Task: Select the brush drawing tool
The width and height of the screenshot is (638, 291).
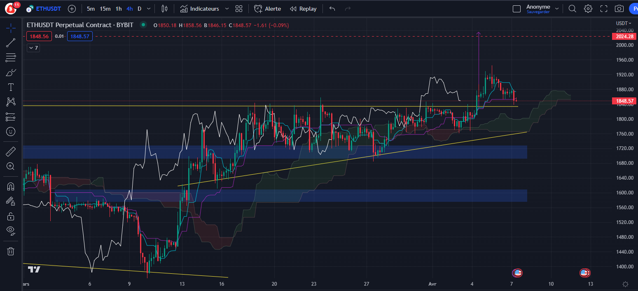Action: [x=11, y=73]
